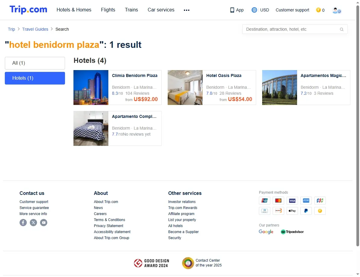This screenshot has height=277, width=360.
Task: Click the App phone icon
Action: pos(232,10)
